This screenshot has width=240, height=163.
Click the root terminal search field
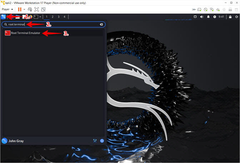54,25
